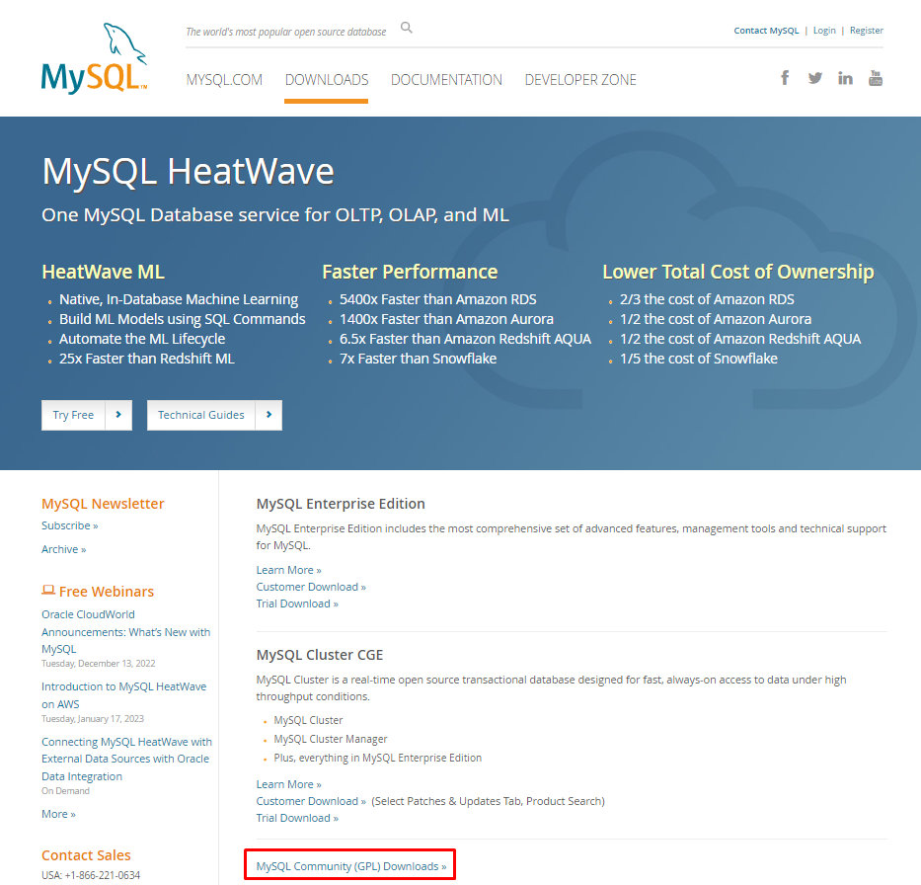Screen dimensions: 921x885
Task: Open the Twitter bird icon
Action: click(814, 78)
